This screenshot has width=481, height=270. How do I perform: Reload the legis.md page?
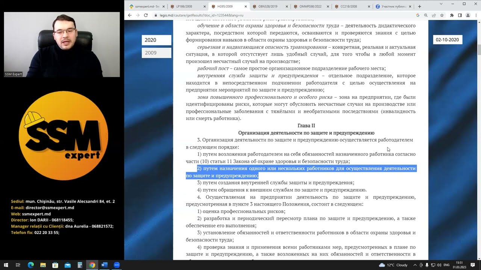146,15
